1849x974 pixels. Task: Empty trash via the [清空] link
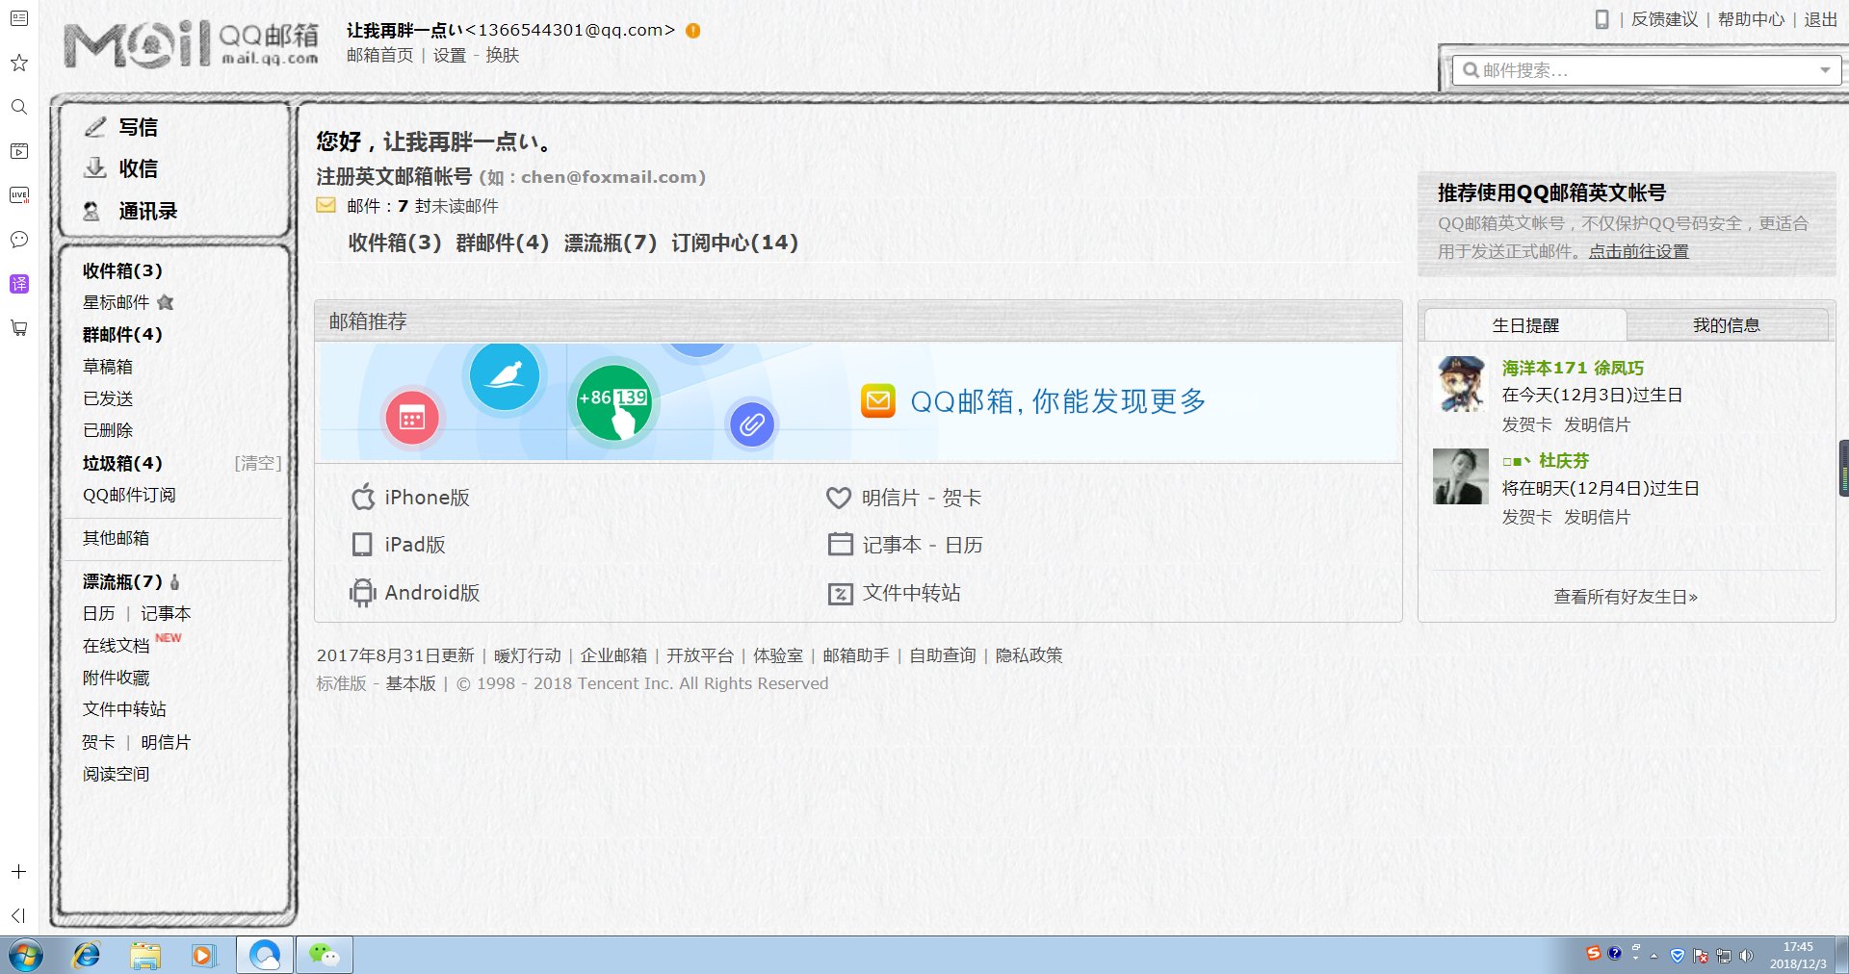coord(256,463)
